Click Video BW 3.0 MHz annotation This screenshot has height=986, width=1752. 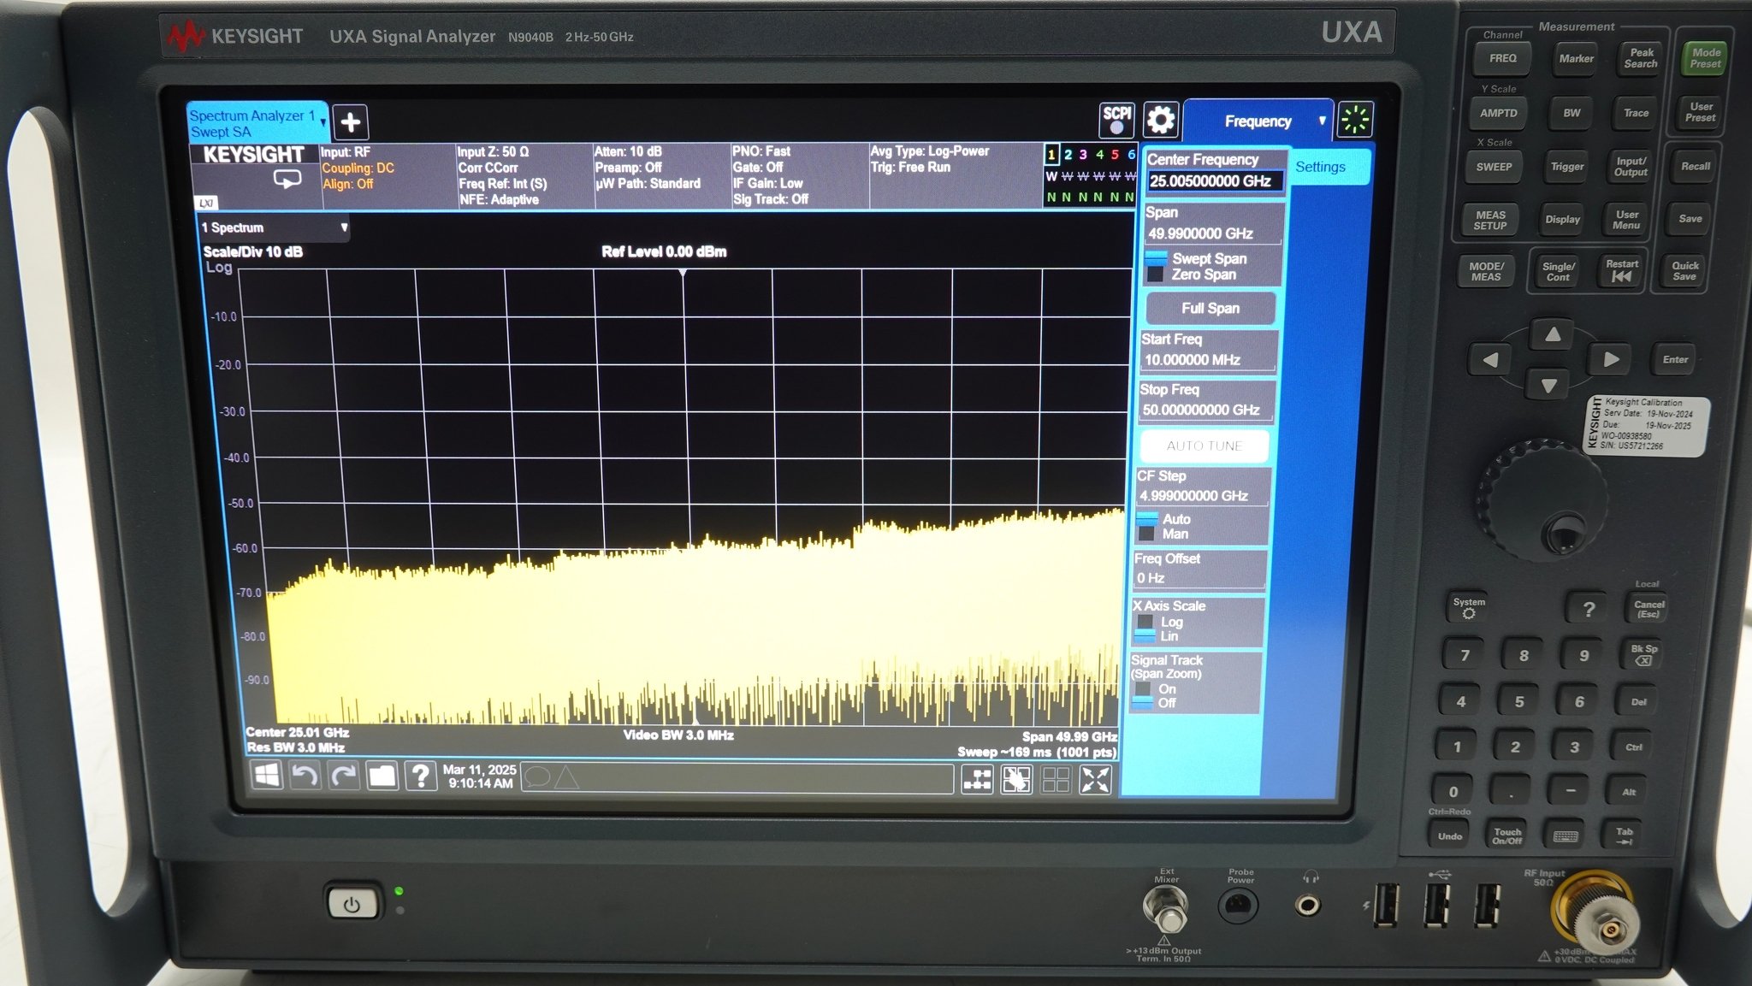678,735
